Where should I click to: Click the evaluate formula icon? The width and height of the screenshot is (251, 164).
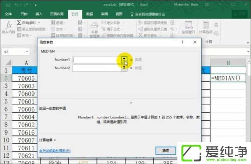tap(172, 35)
